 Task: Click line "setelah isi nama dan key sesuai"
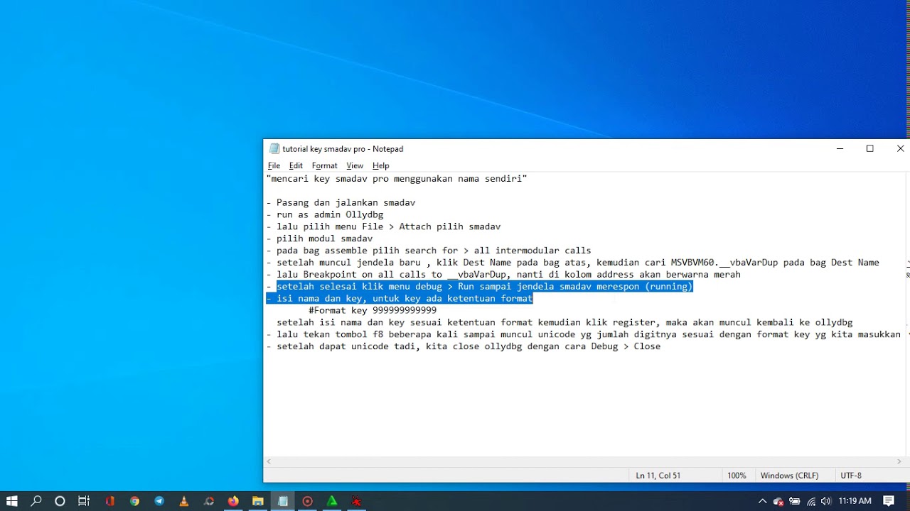pyautogui.click(x=564, y=323)
